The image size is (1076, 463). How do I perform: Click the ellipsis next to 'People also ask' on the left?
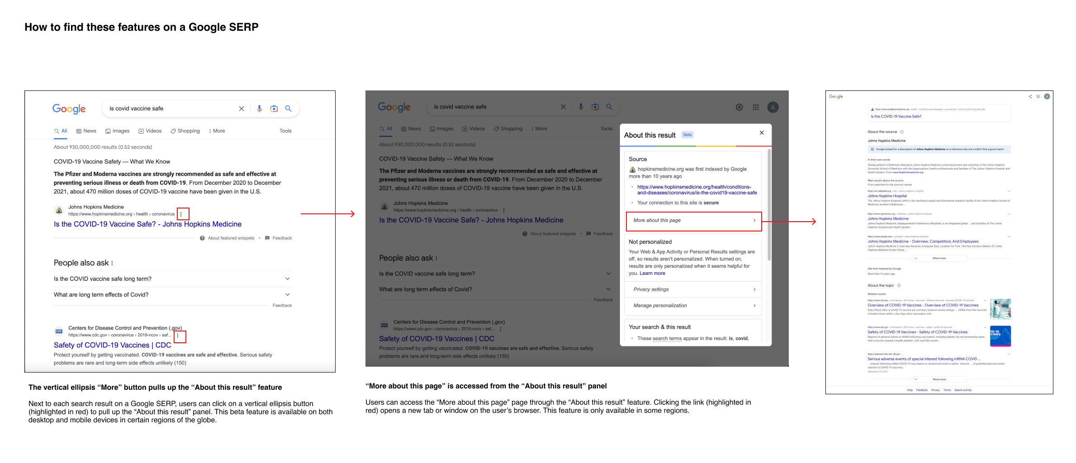pyautogui.click(x=112, y=263)
